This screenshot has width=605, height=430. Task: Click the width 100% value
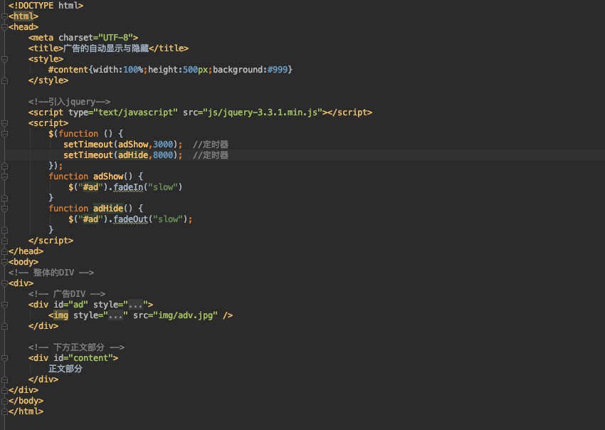pos(133,70)
